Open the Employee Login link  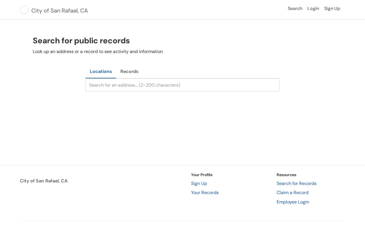pos(293,202)
